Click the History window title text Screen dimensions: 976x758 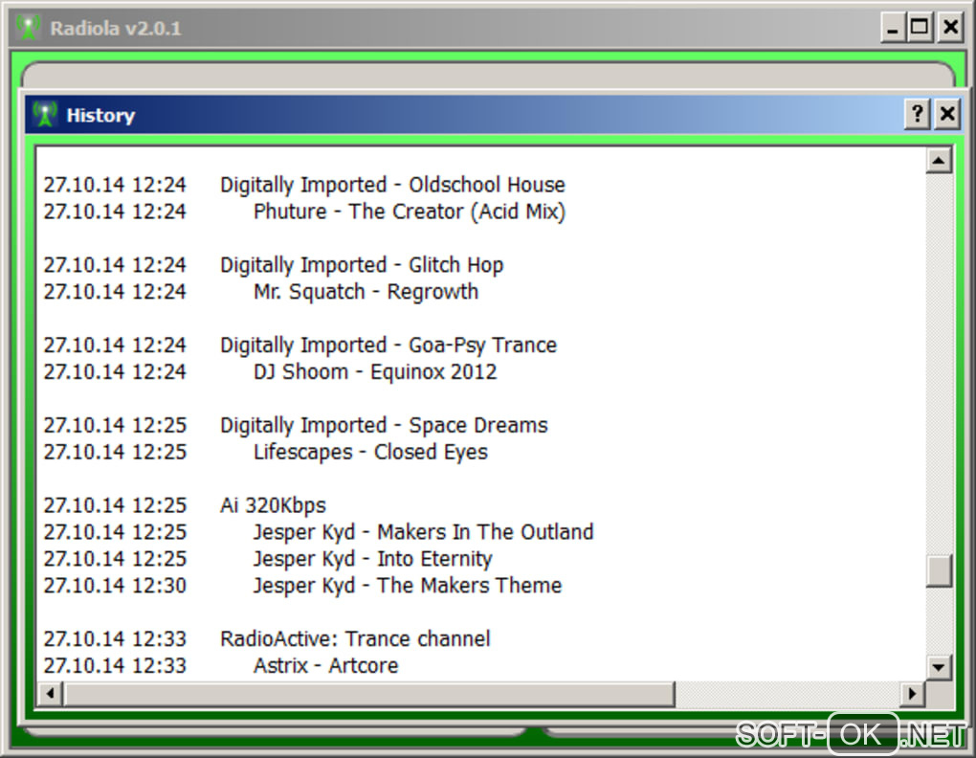100,115
